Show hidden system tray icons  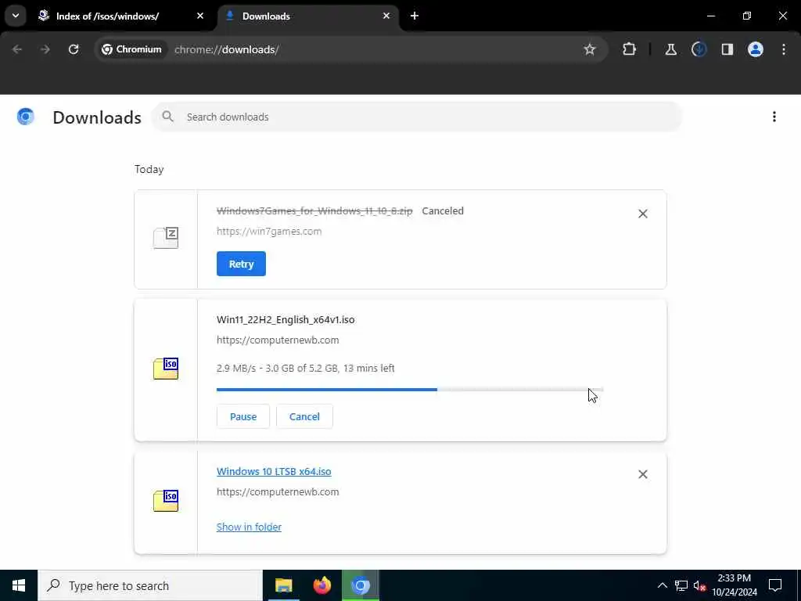click(x=662, y=585)
